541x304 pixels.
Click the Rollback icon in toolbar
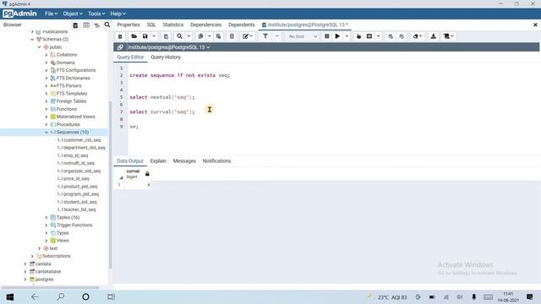(x=402, y=36)
